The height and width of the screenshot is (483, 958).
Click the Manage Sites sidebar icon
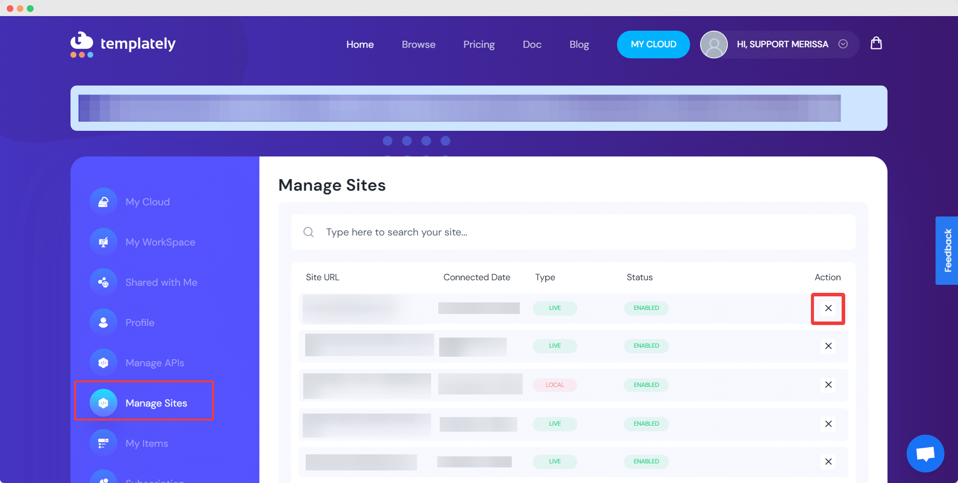point(103,403)
